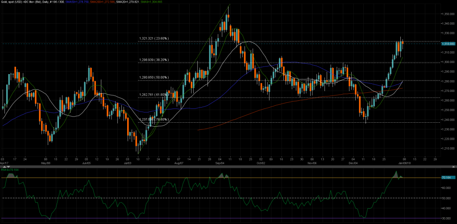The width and height of the screenshot is (457, 224).
Task: Click the Nov/06 date axis label
Action: (312, 163)
